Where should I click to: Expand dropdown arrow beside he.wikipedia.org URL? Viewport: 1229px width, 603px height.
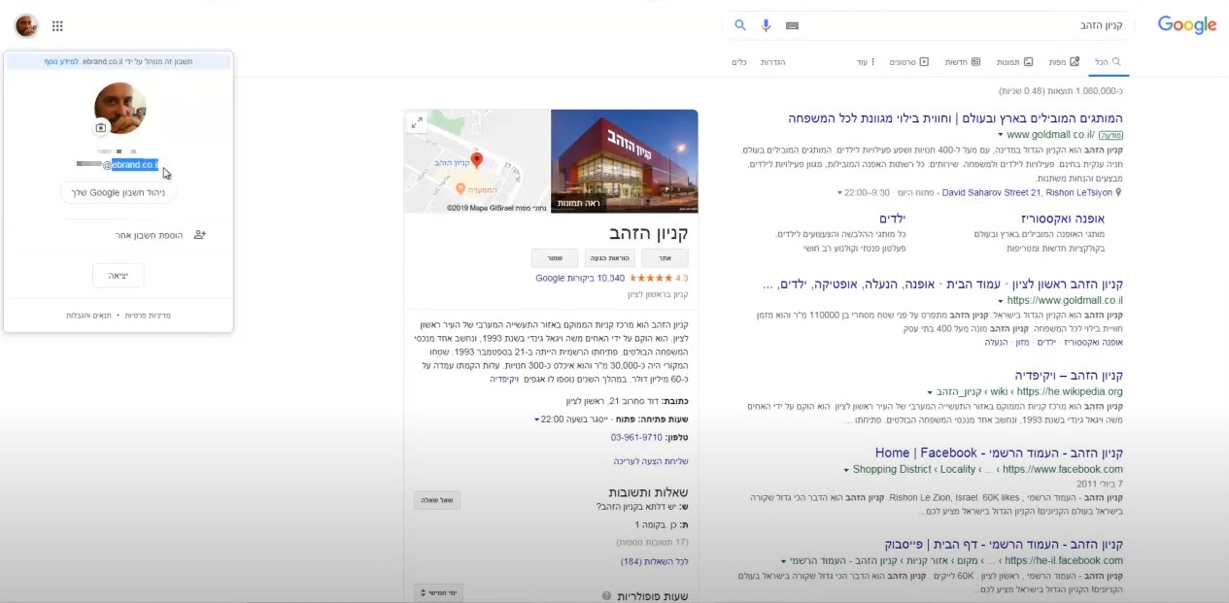pos(930,392)
